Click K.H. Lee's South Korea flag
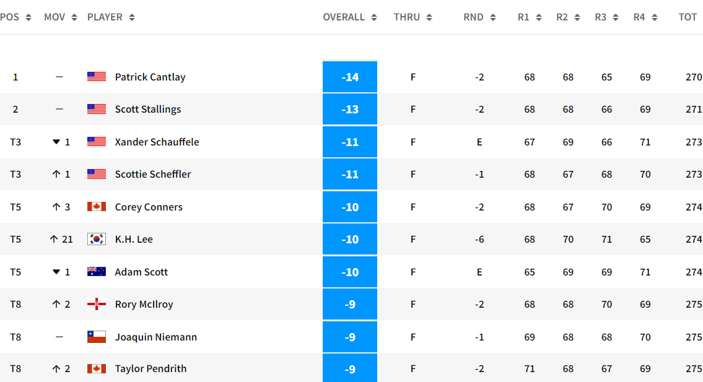 pyautogui.click(x=97, y=239)
